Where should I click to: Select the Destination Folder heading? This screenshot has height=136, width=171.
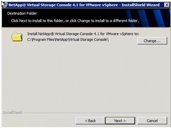(22, 13)
